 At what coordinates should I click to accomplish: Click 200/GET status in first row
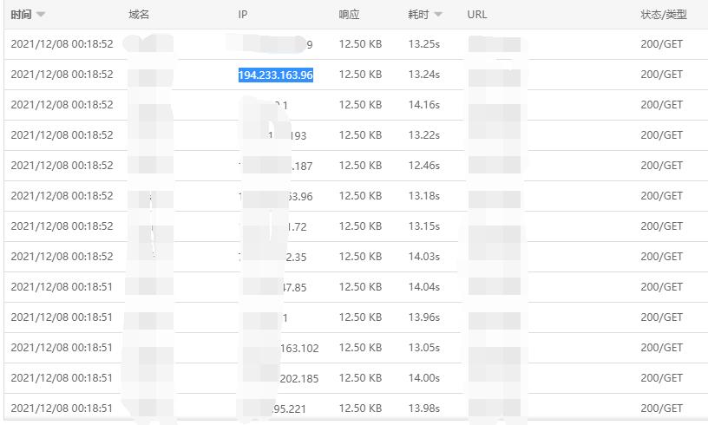coord(662,44)
